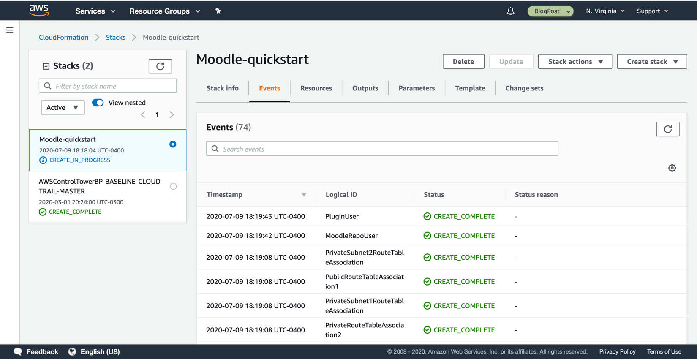Click the Delete button
The width and height of the screenshot is (697, 359).
pyautogui.click(x=463, y=62)
